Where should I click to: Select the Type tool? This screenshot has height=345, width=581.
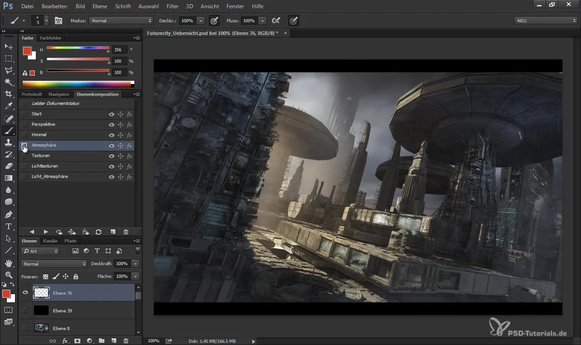pos(9,226)
